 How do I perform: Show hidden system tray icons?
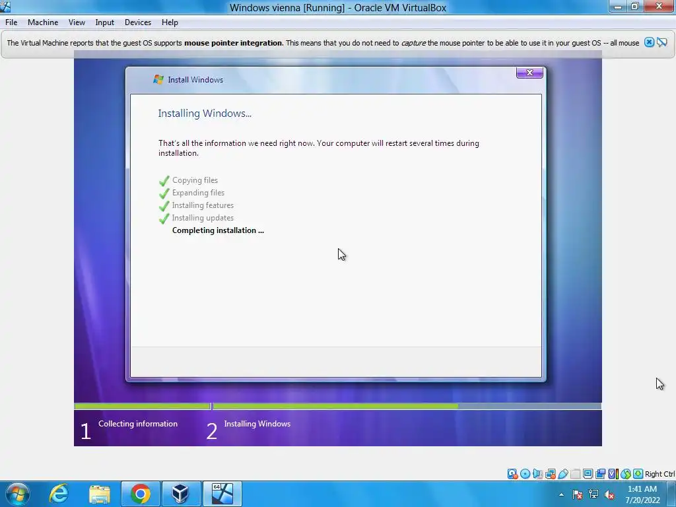coord(561,494)
